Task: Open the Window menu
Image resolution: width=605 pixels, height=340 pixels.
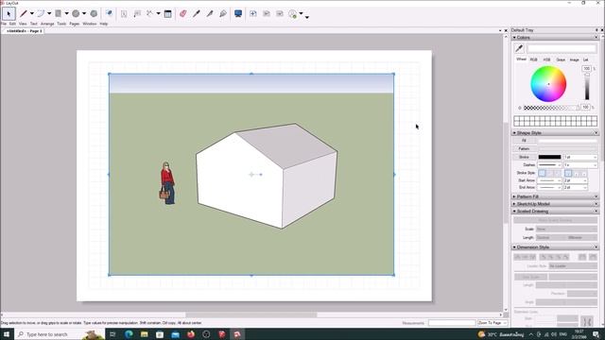Action: [90, 24]
